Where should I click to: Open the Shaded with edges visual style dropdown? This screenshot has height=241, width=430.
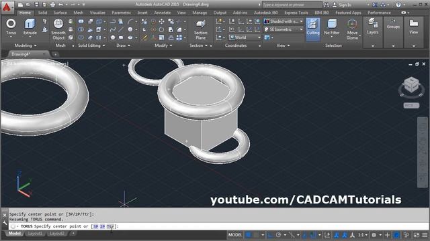pyautogui.click(x=284, y=21)
